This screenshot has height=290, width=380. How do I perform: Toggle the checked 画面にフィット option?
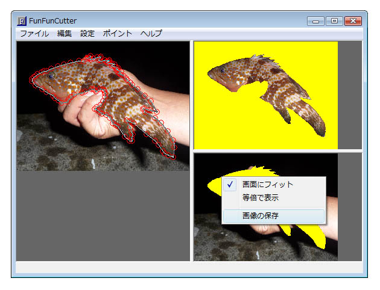274,185
